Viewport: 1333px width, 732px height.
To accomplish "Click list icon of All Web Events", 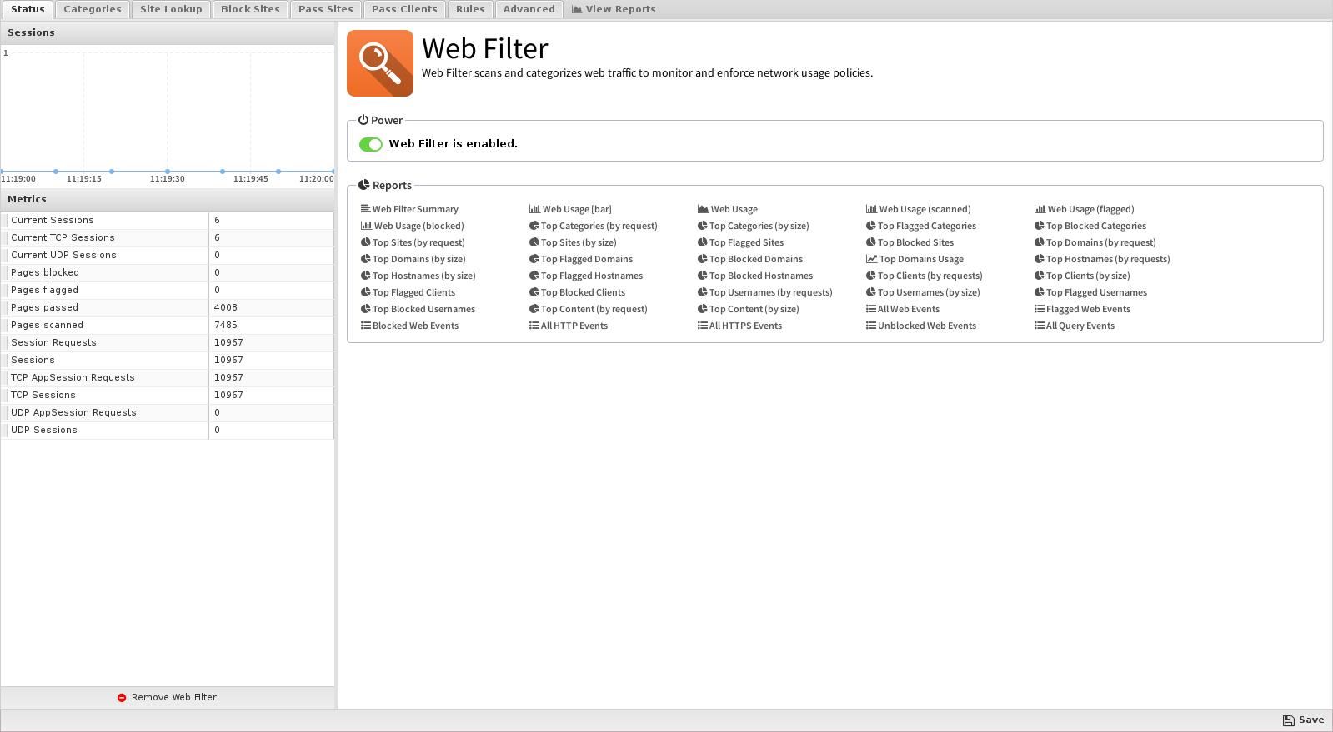I will tap(870, 309).
